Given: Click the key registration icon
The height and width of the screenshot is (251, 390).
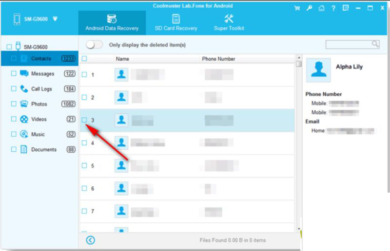Looking at the screenshot, I should 309,8.
